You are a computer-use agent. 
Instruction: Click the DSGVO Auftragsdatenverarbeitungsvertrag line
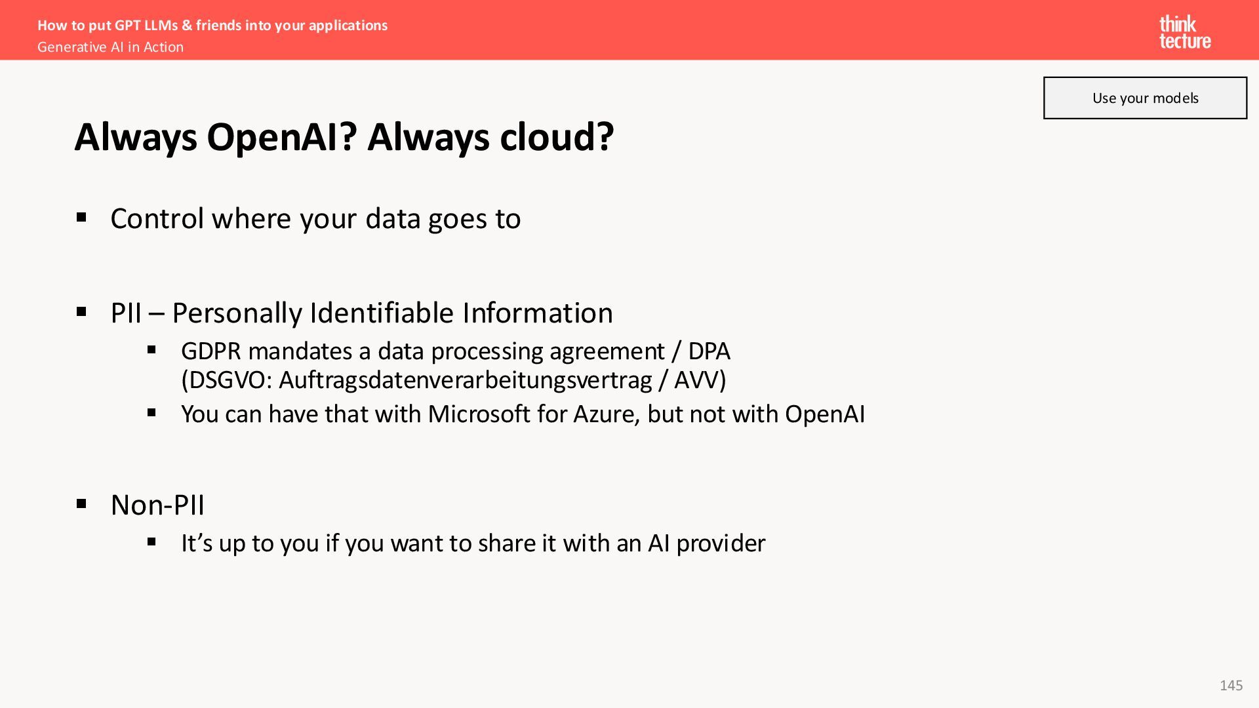pos(454,380)
